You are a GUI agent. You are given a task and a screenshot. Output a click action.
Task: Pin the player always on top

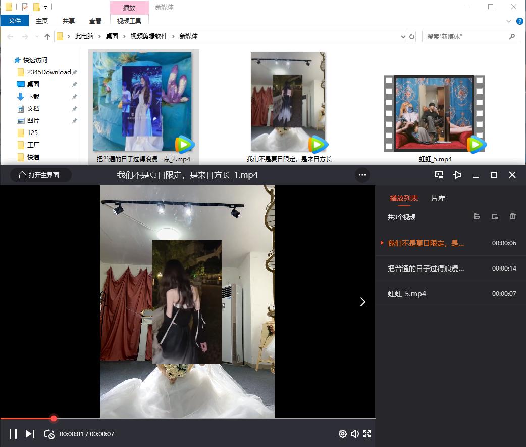point(457,175)
